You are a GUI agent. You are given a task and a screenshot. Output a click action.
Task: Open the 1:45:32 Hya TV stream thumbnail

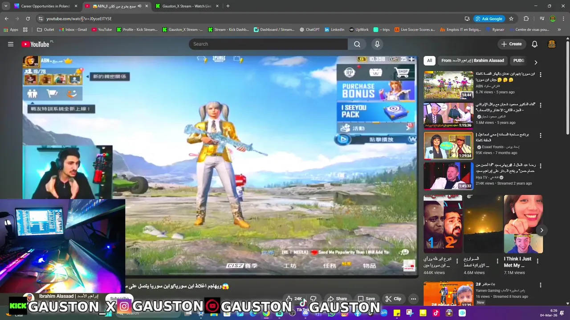coord(448,176)
